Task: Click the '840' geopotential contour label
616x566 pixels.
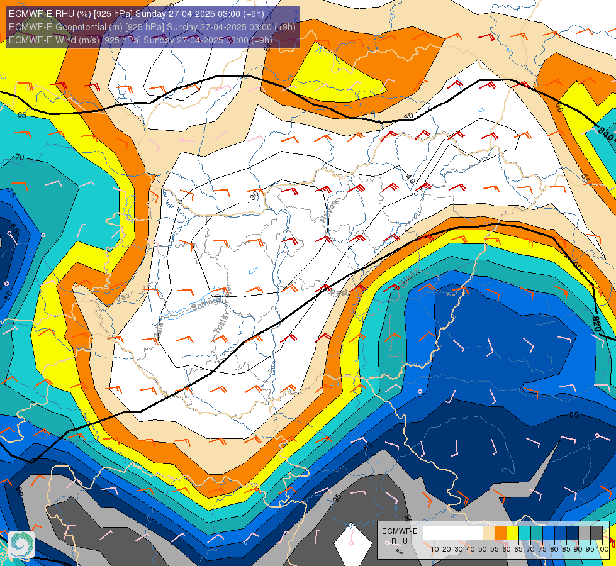Action: [605, 134]
